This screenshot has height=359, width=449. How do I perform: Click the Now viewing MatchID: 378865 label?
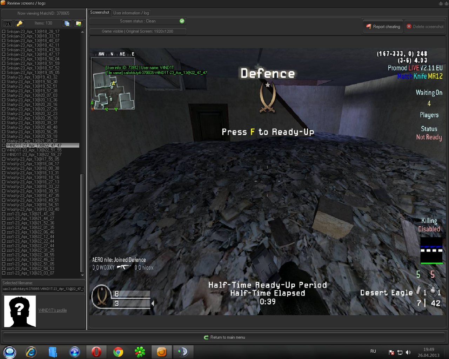[x=43, y=13]
